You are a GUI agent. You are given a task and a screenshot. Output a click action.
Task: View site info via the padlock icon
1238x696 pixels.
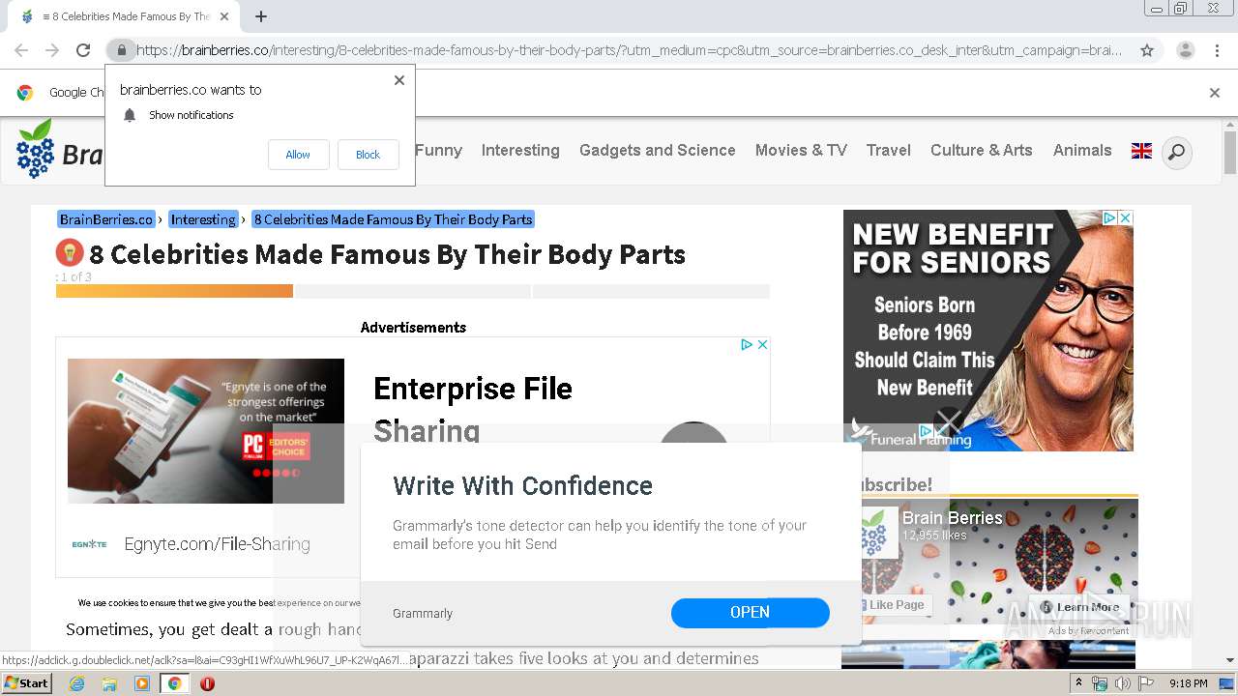(121, 50)
